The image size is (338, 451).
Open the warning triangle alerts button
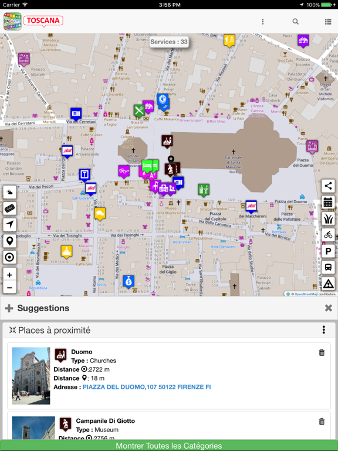pos(328,284)
